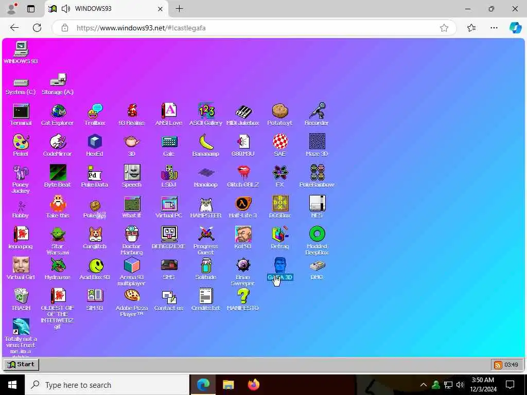Click the RSS feed tray icon
This screenshot has width=527, height=395.
[x=498, y=365]
